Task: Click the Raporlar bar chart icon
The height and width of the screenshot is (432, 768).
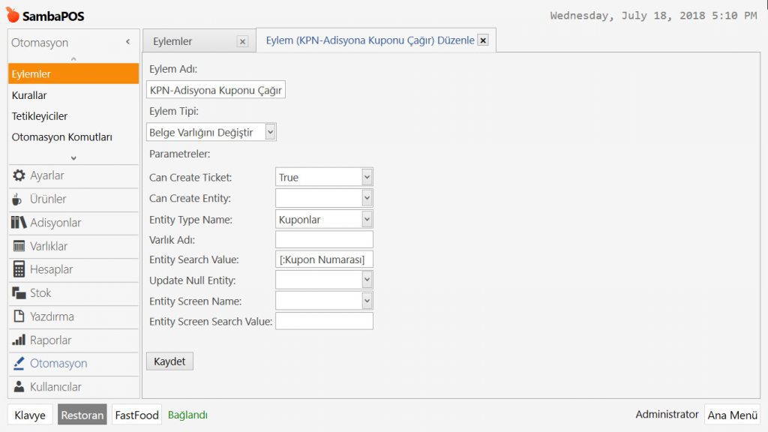Action: (x=19, y=340)
